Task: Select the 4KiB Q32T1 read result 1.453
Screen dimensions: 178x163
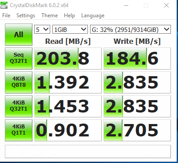Action: [x=68, y=106]
